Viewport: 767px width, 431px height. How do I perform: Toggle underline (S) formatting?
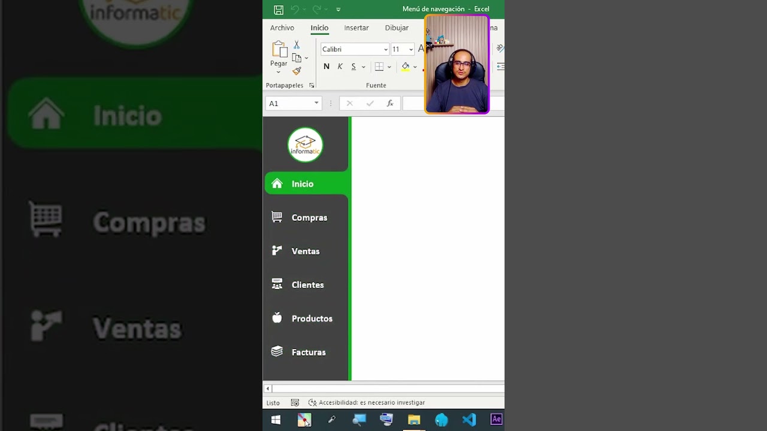point(354,66)
